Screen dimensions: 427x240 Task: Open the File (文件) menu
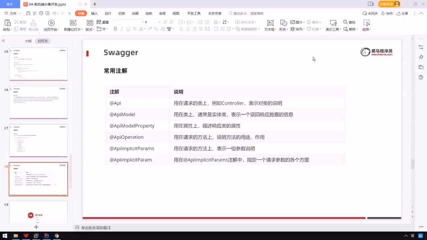[x=13, y=13]
